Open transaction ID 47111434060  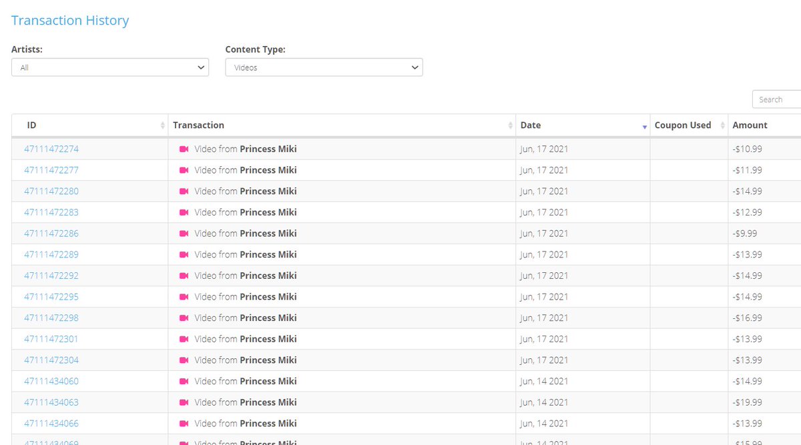point(51,382)
